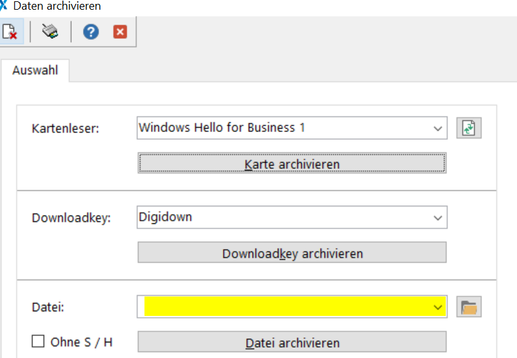The width and height of the screenshot is (517, 358).
Task: Expand the Kartenleser dropdown arrow
Action: (437, 128)
